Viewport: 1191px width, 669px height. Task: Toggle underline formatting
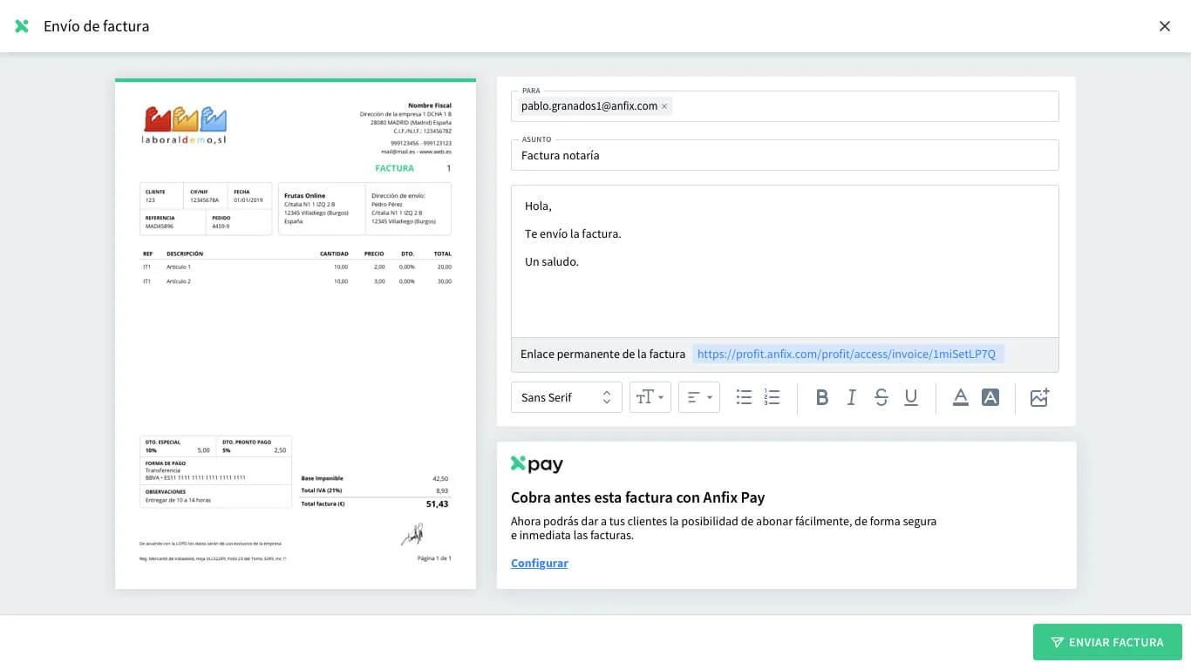(911, 397)
